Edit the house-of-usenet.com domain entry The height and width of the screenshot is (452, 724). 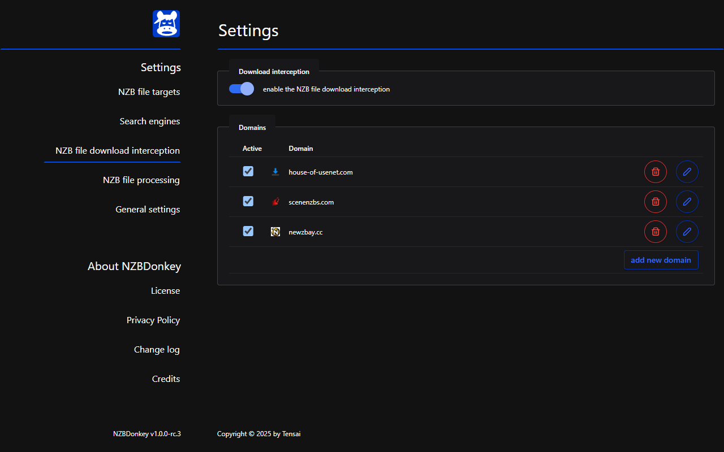(687, 172)
